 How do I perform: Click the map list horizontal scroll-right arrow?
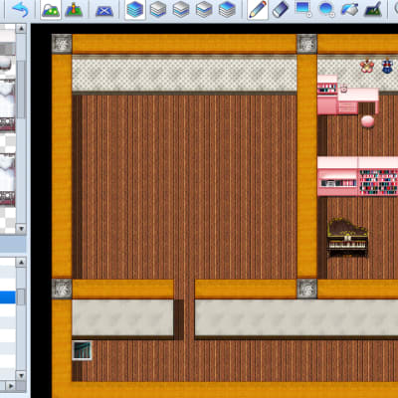(x=11, y=386)
